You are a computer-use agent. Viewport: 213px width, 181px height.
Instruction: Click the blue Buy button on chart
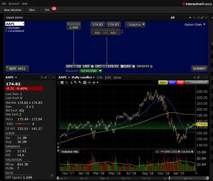coord(172,83)
